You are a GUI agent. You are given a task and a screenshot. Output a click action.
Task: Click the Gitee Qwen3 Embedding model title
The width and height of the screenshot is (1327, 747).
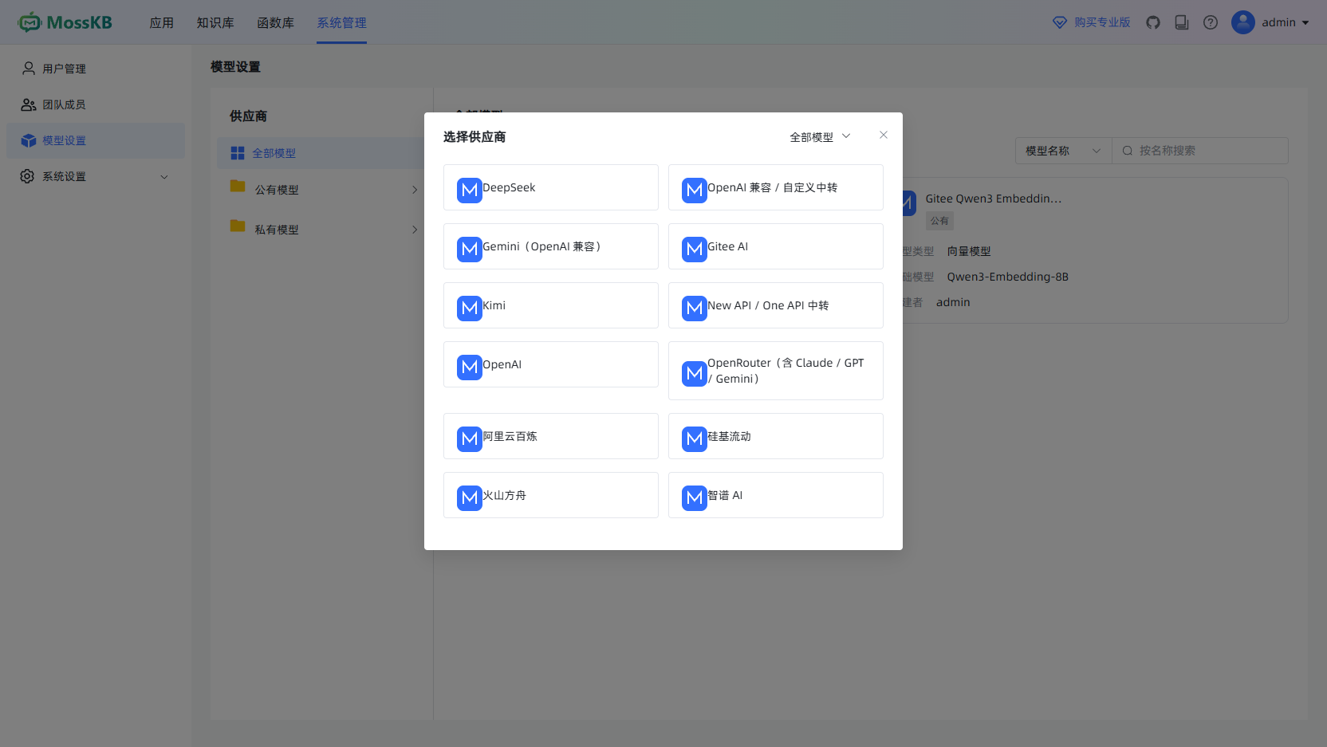point(994,199)
